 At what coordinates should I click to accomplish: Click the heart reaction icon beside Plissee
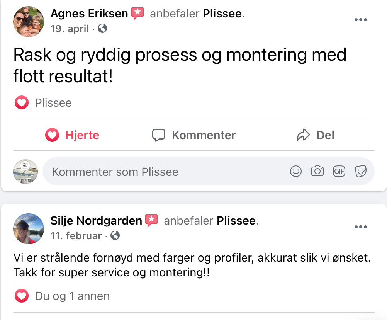[x=22, y=103]
